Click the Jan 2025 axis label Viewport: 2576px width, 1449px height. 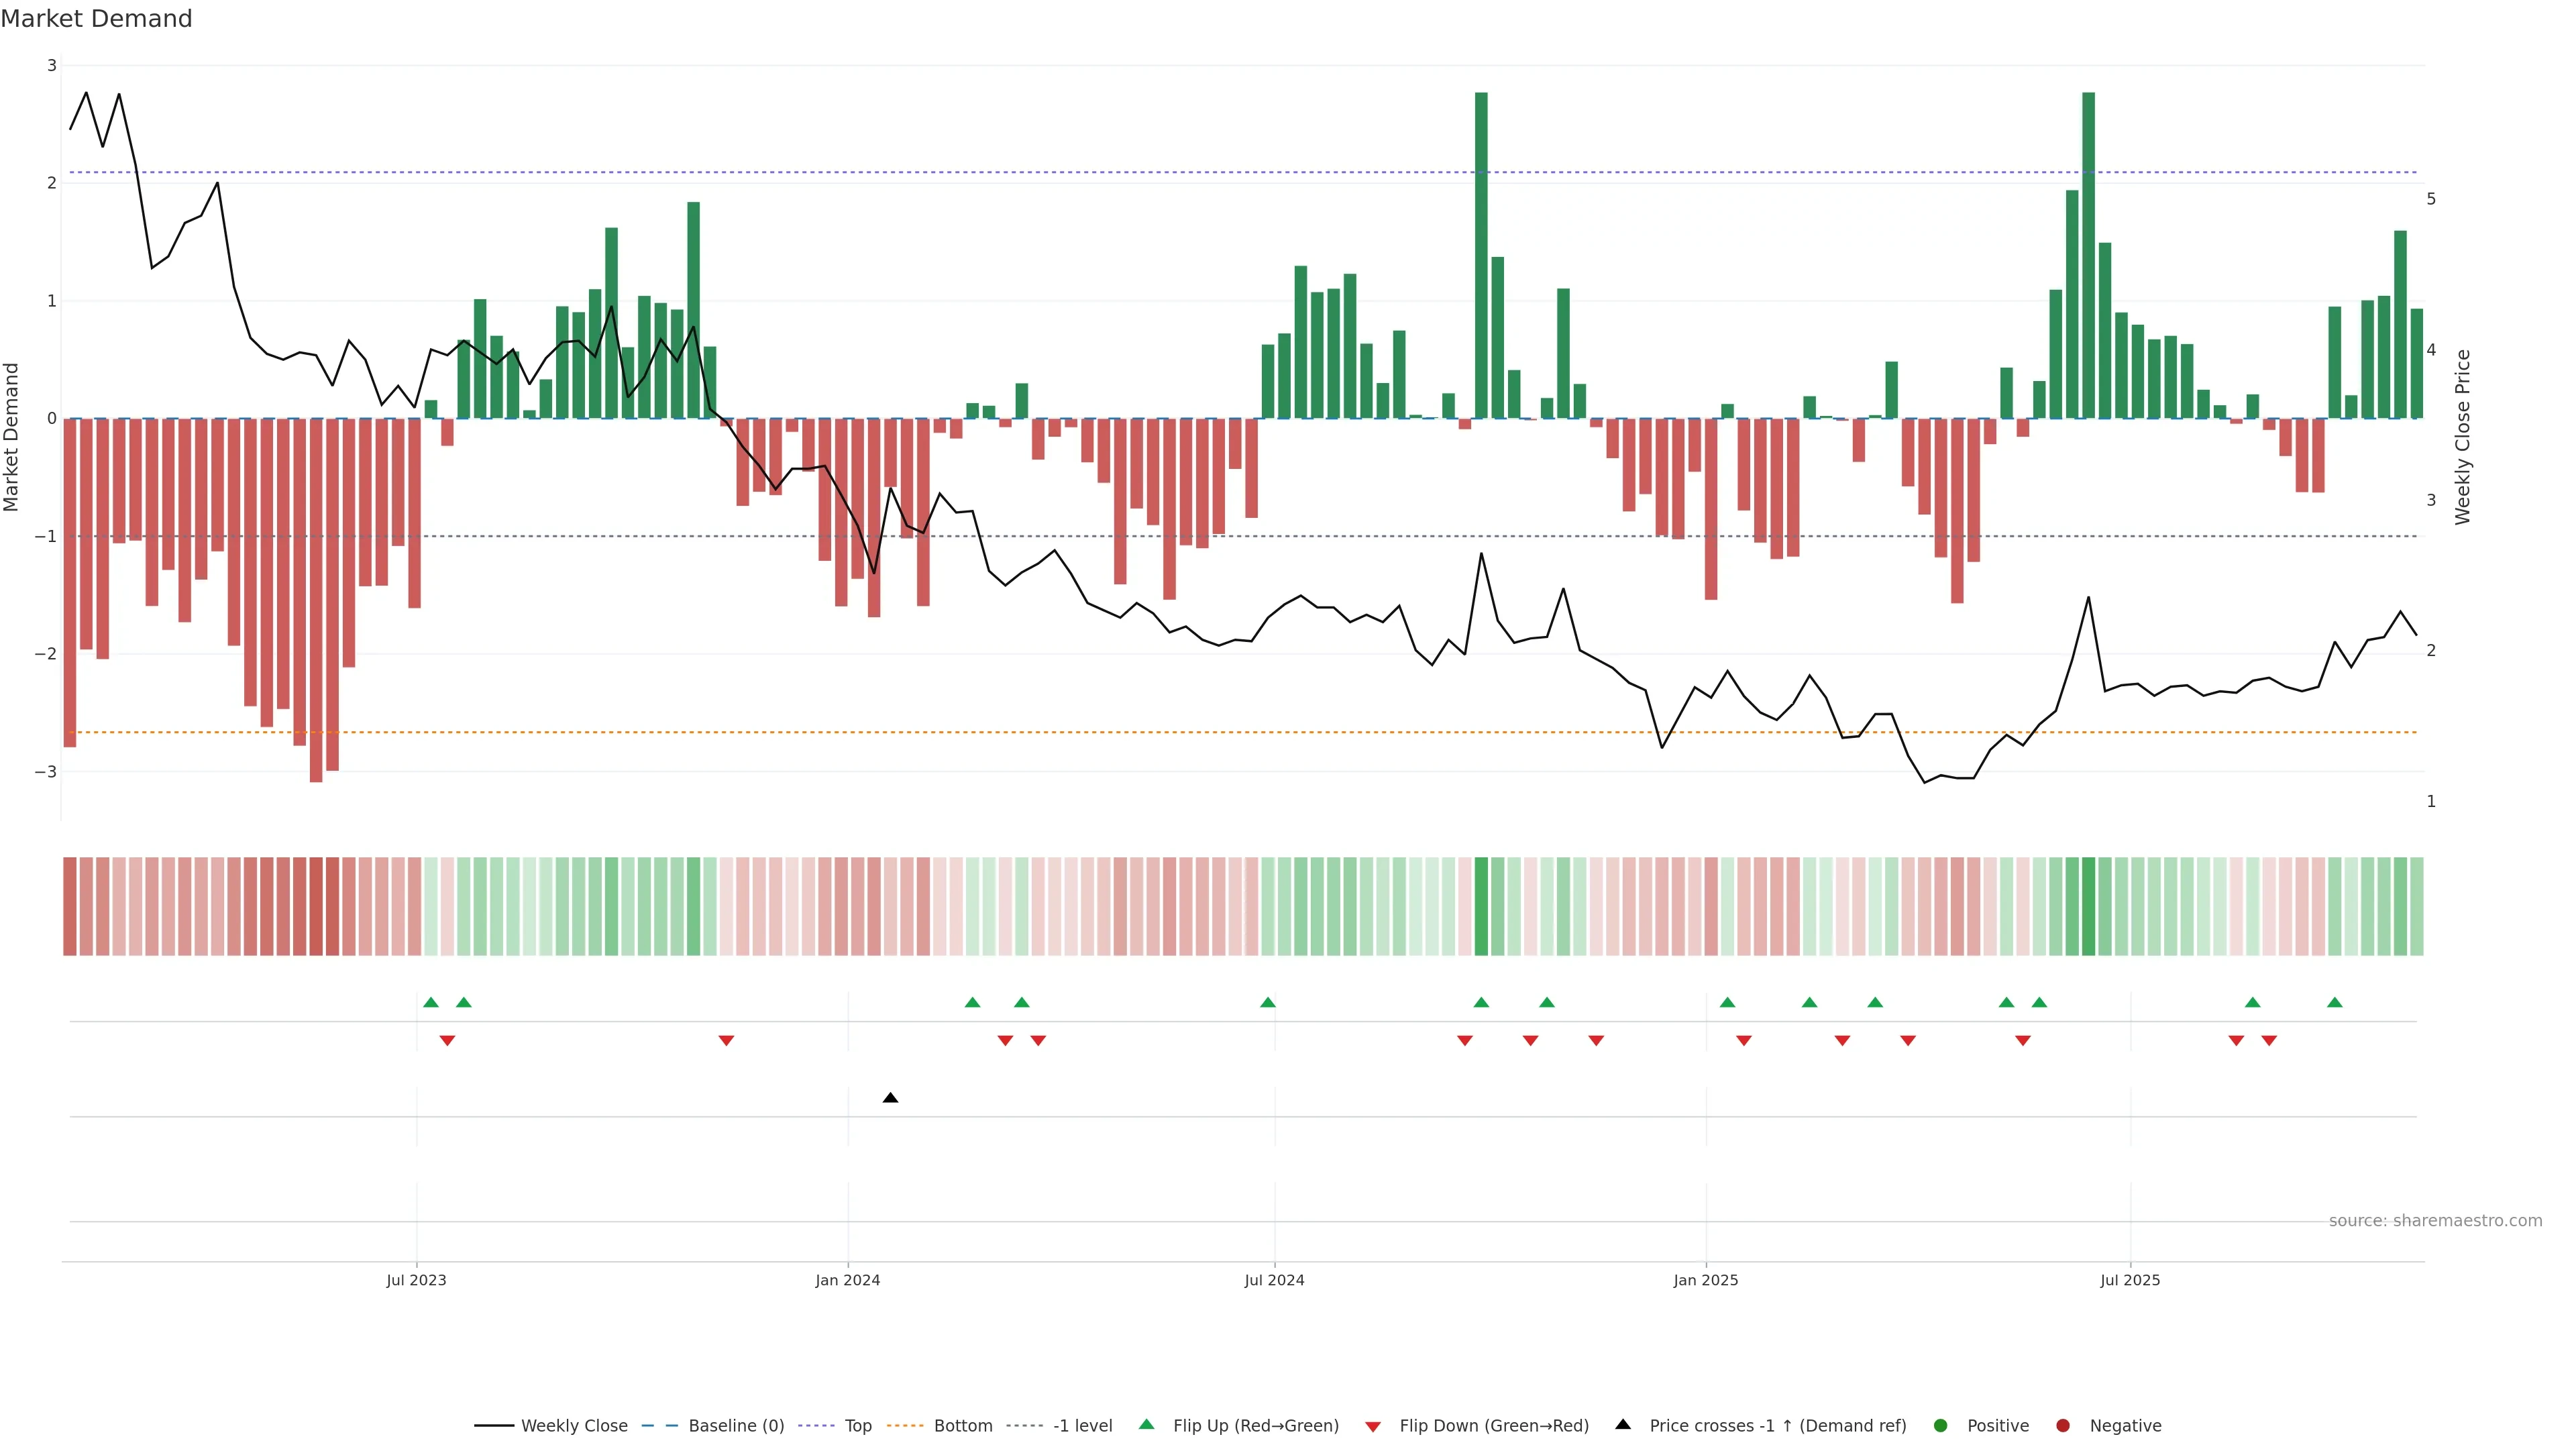tap(1705, 1280)
